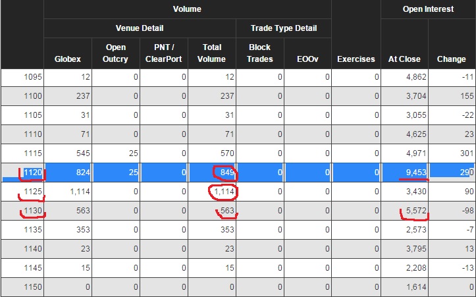Screen dimensions: 476x297
Task: Select open interest value 2,208
Action: click(x=416, y=268)
